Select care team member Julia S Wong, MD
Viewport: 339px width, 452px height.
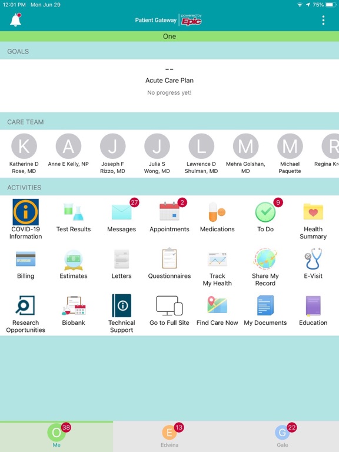pos(157,154)
